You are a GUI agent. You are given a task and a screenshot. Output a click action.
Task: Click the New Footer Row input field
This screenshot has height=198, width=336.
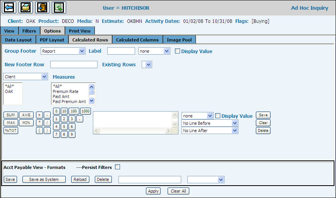coord(74,65)
